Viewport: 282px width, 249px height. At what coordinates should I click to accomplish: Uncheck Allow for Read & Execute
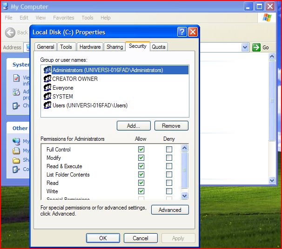(141, 166)
